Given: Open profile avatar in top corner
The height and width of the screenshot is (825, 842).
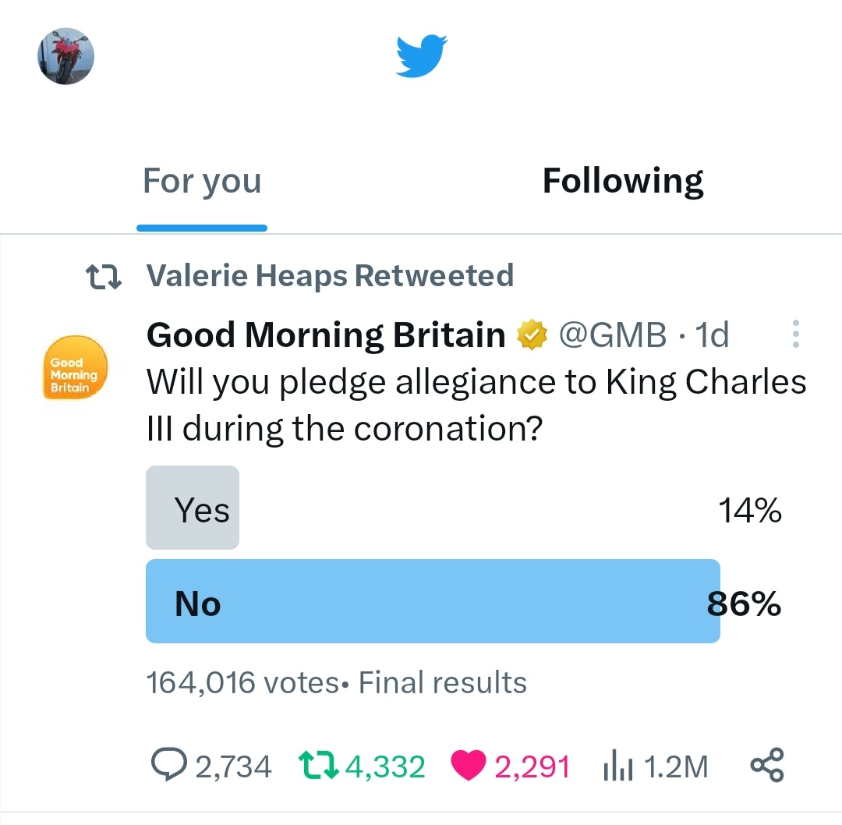Looking at the screenshot, I should click(x=66, y=58).
